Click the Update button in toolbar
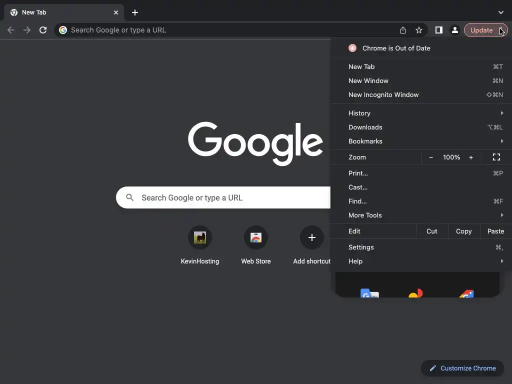Viewport: 512px width, 384px height. (x=485, y=30)
